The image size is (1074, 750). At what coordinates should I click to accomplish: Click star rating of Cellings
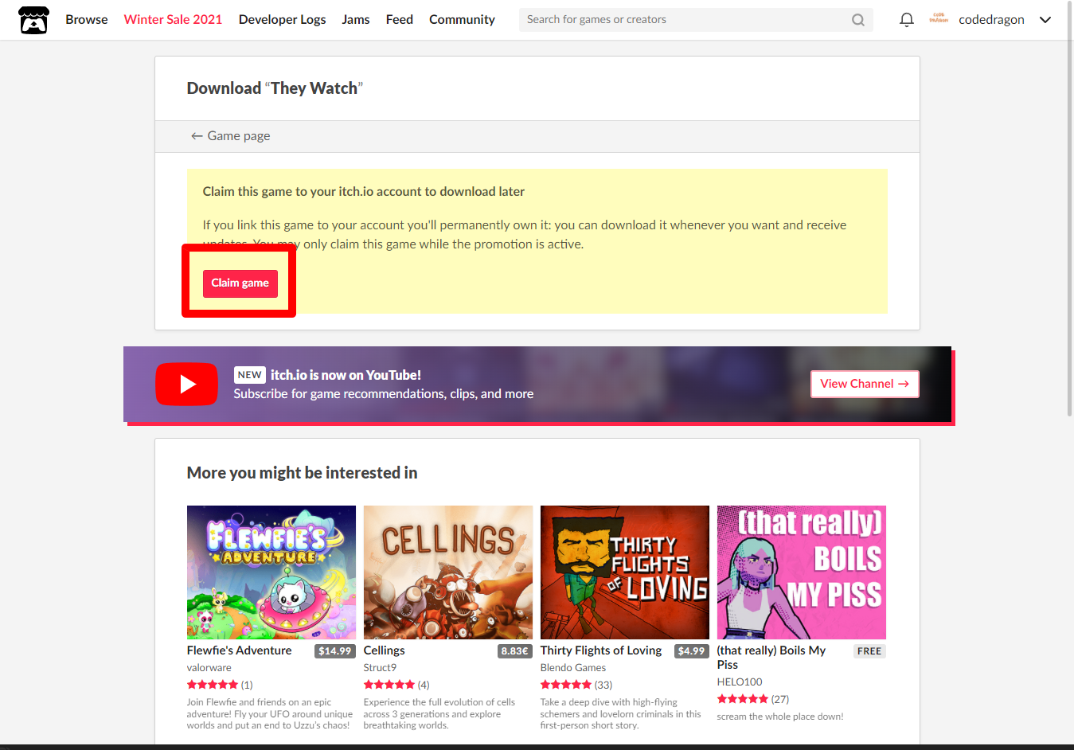[389, 685]
